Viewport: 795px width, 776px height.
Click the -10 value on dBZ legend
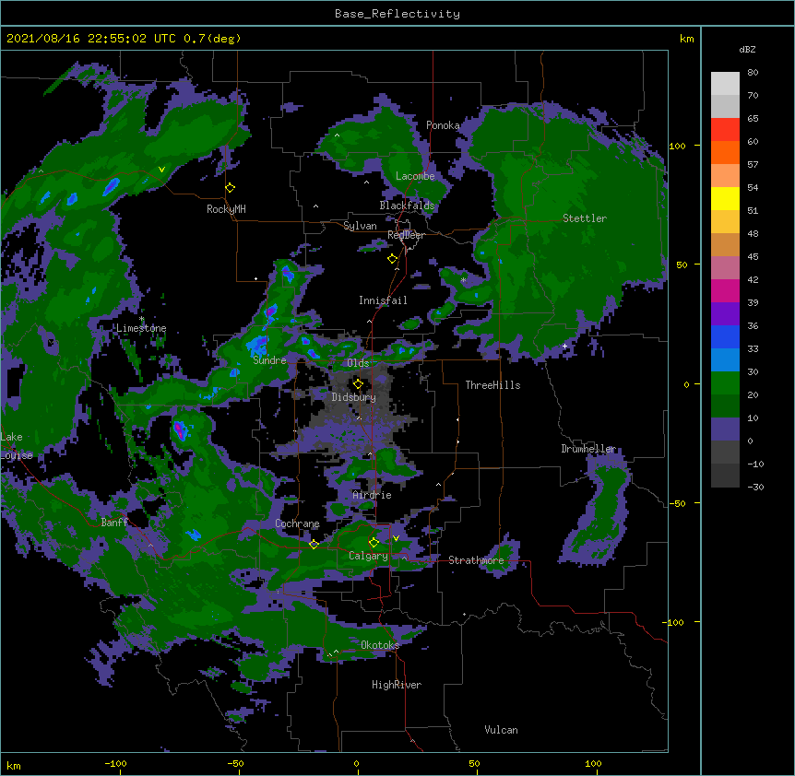pos(755,464)
